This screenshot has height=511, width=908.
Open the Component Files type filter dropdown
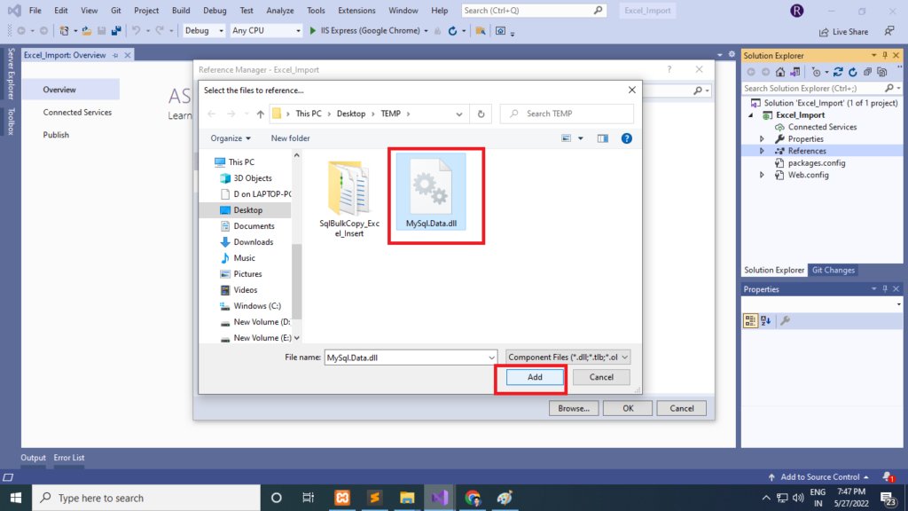tap(567, 358)
